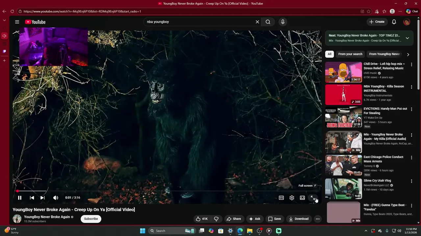Open the Create menu
Image resolution: width=421 pixels, height=236 pixels.
(377, 22)
